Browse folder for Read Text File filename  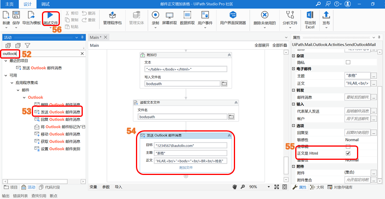(x=231, y=117)
